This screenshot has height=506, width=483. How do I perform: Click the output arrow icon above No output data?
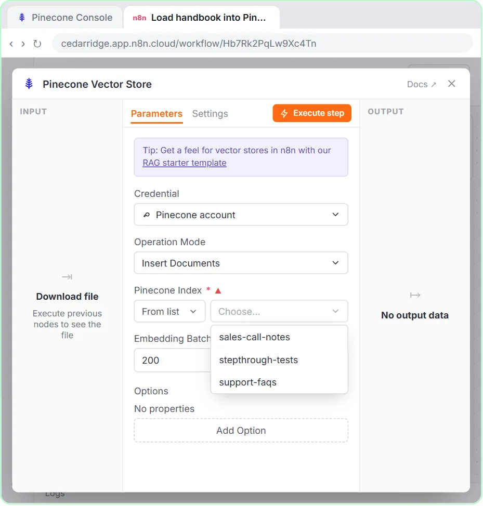click(x=415, y=295)
